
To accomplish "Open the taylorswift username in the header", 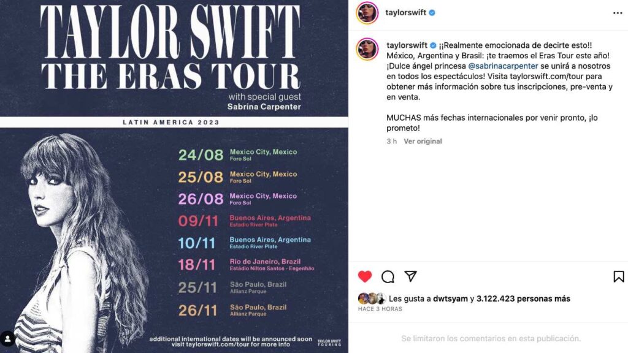I will point(406,12).
